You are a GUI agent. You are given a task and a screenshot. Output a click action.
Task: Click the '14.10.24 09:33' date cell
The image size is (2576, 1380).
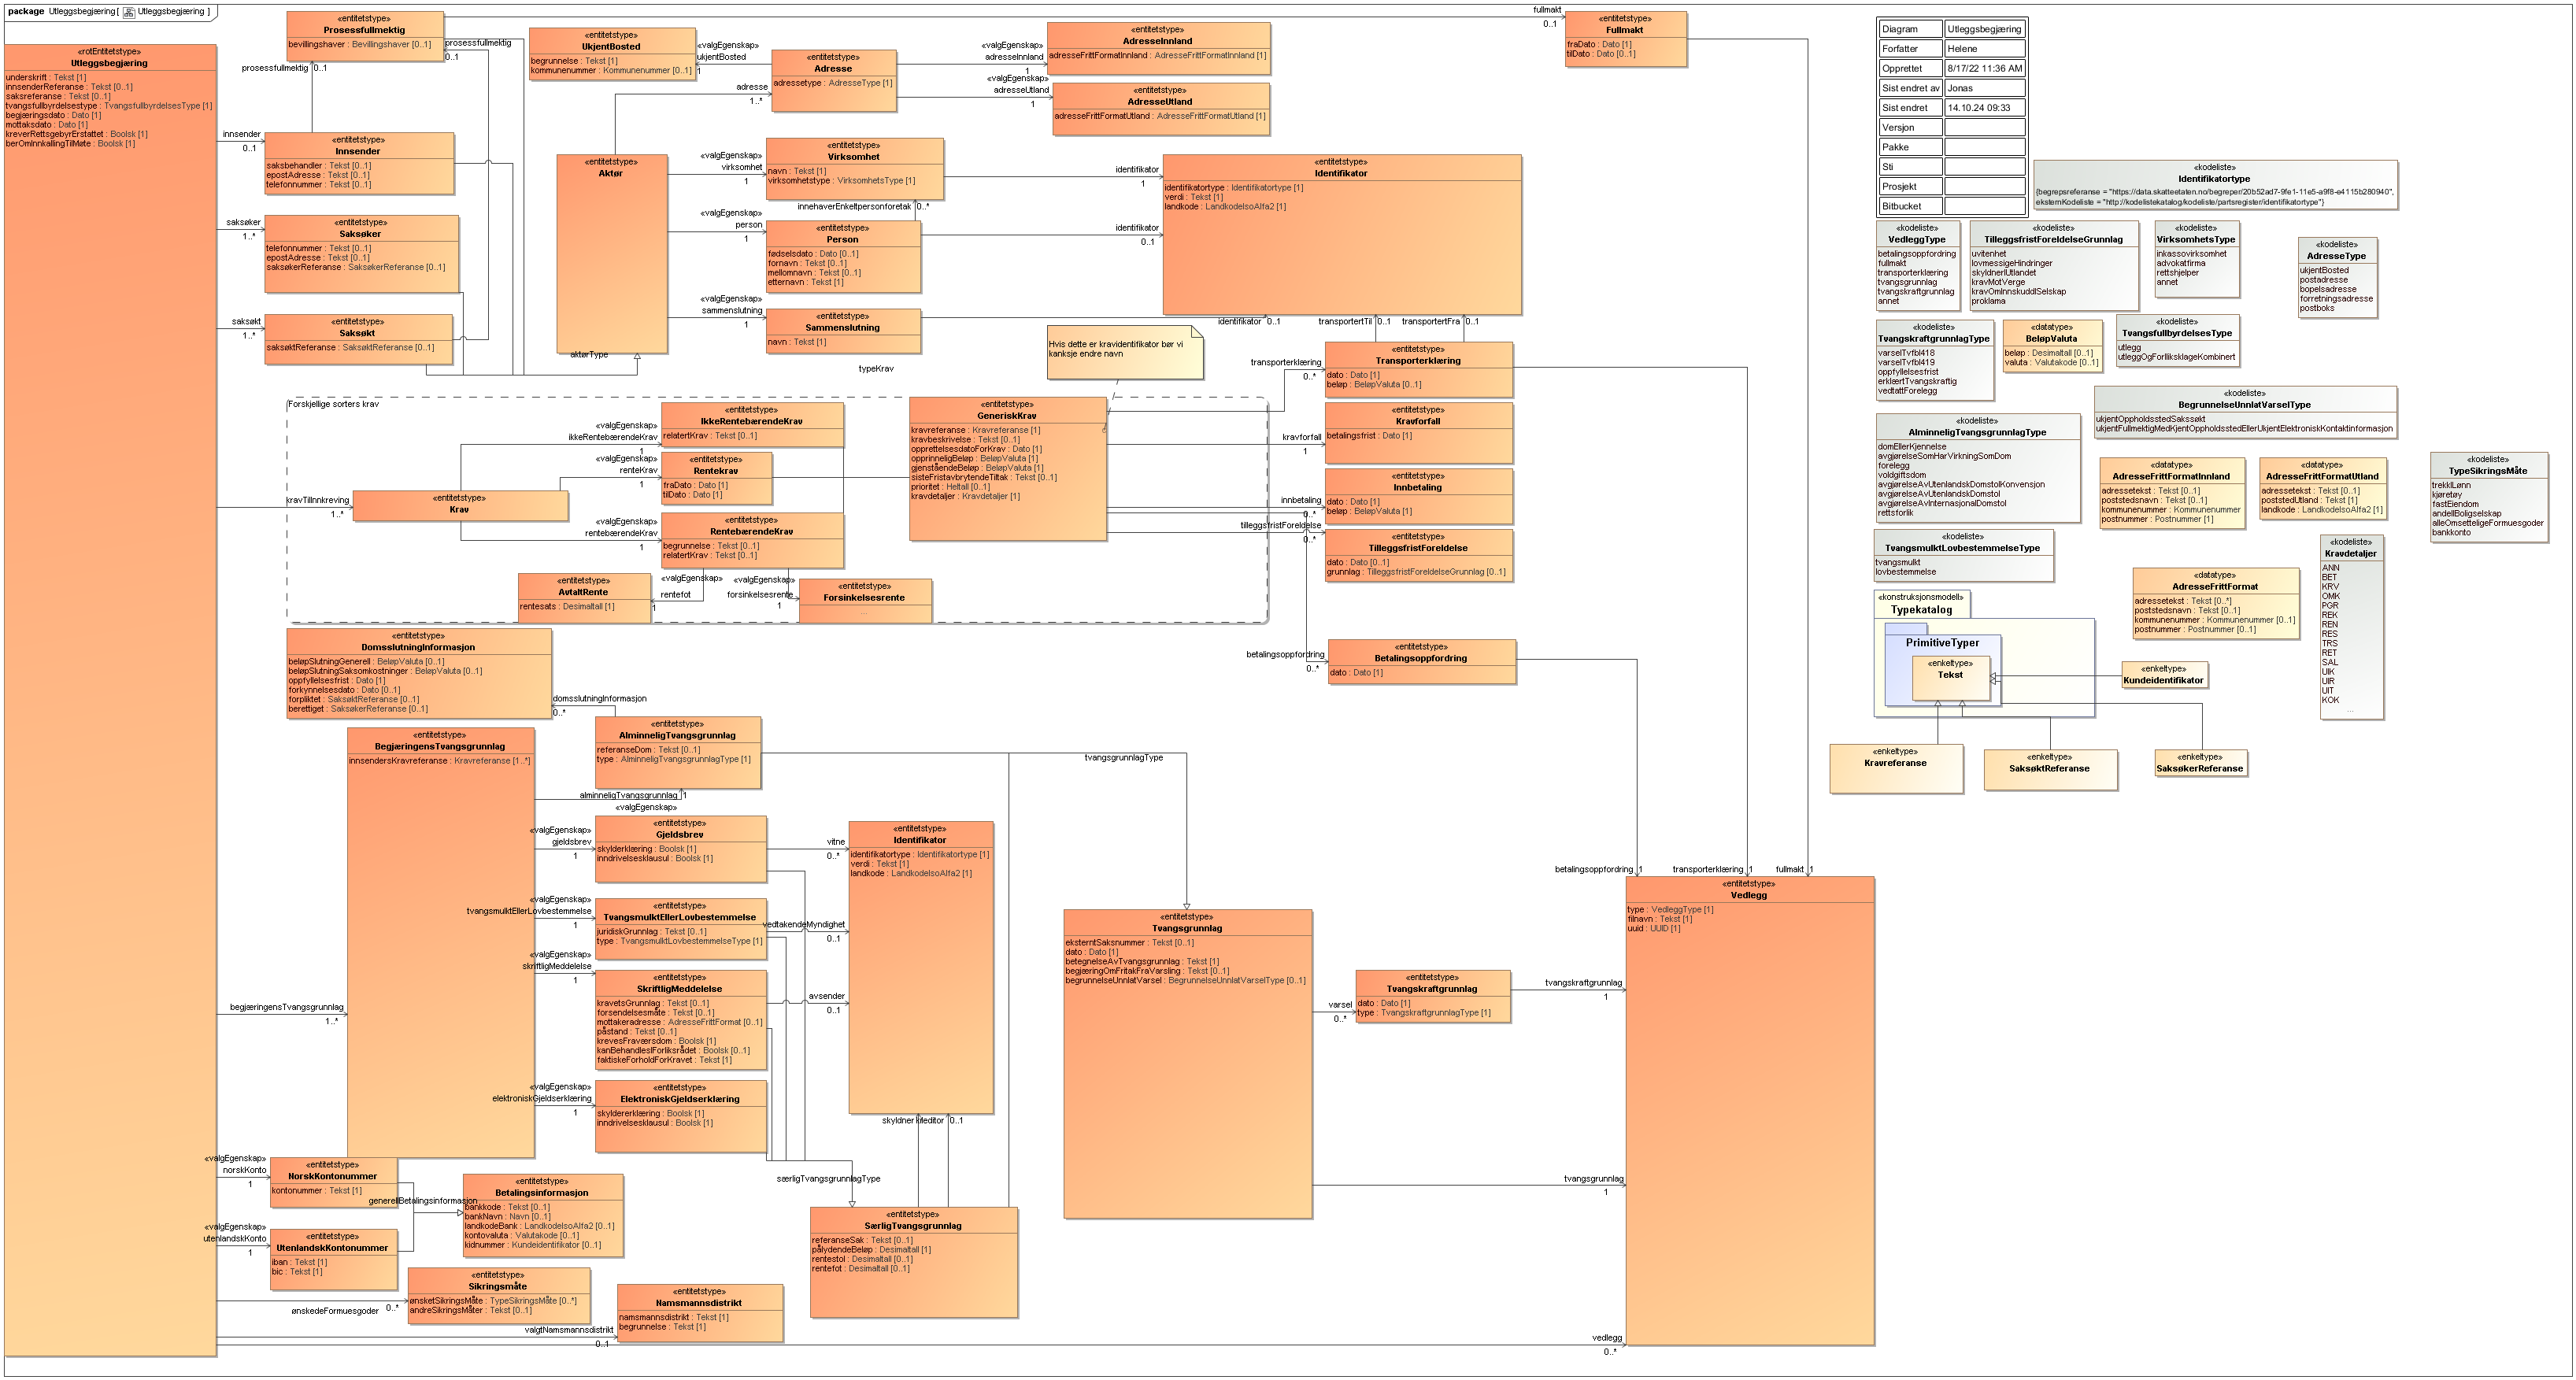point(1985,107)
